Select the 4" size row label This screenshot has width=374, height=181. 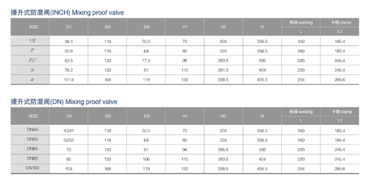coord(33,80)
